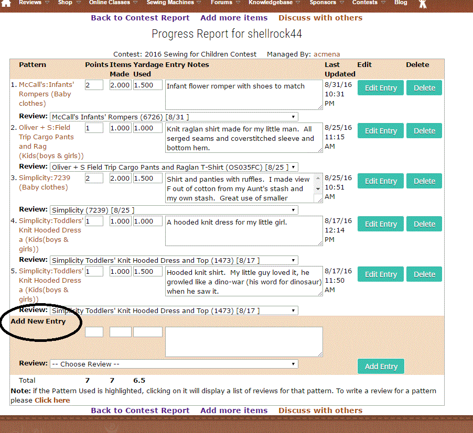The width and height of the screenshot is (473, 433).
Task: Open the Blog menu item
Action: click(x=401, y=3)
